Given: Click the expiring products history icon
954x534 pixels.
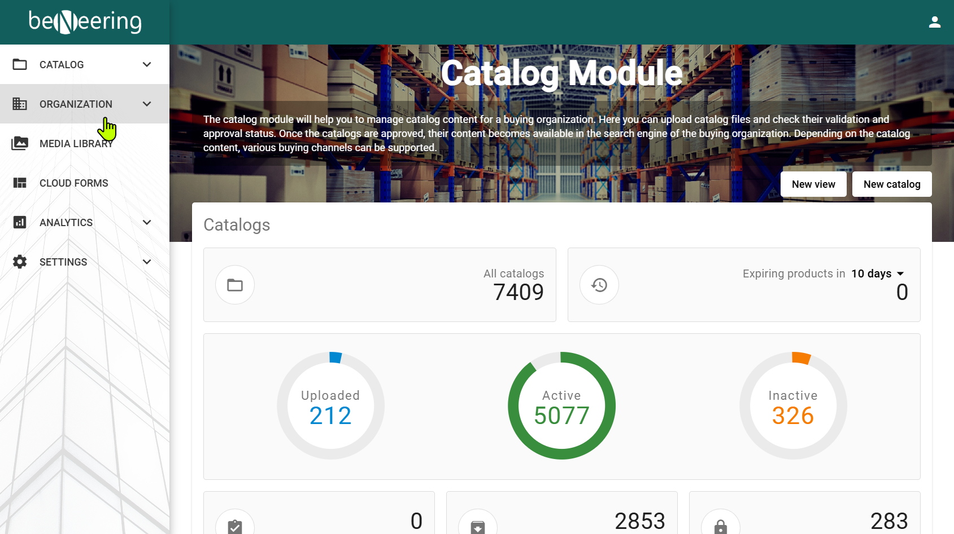Looking at the screenshot, I should 599,285.
